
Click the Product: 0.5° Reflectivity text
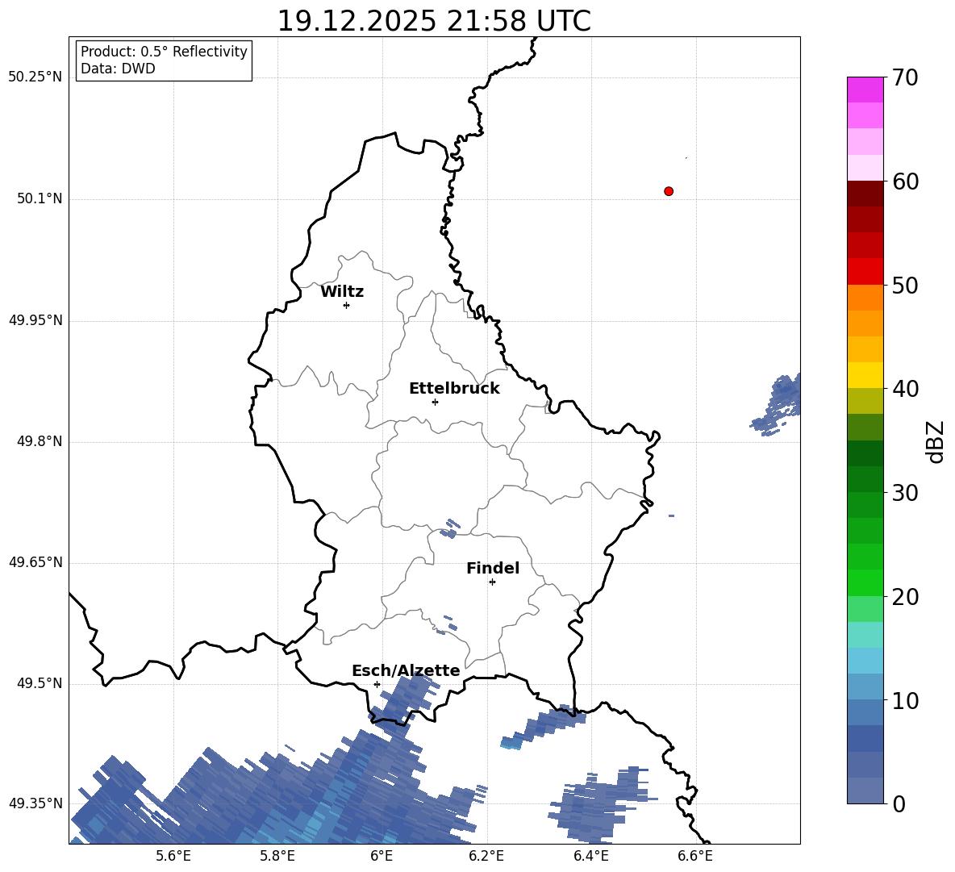[164, 52]
